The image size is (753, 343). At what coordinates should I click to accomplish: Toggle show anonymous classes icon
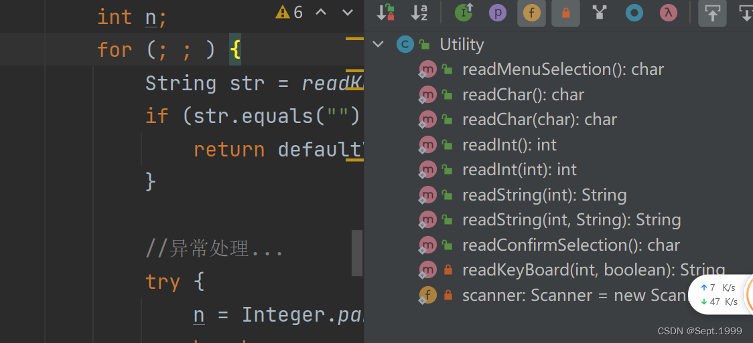[x=599, y=13]
